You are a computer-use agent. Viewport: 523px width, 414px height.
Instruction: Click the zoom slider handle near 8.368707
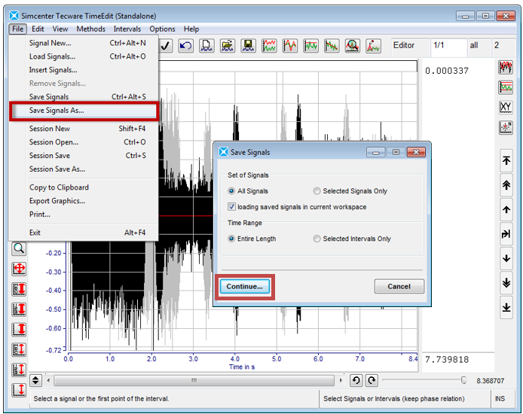463,380
